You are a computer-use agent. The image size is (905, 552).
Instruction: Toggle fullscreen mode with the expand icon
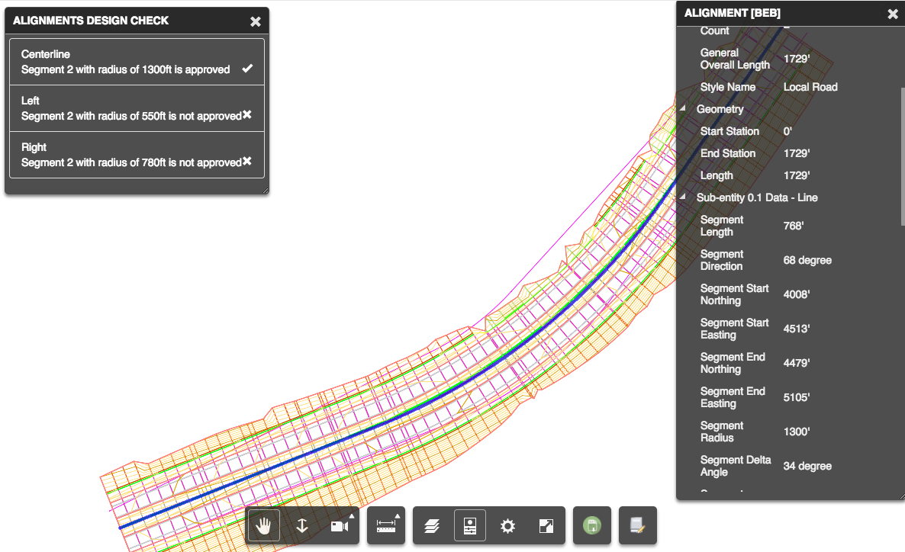545,525
